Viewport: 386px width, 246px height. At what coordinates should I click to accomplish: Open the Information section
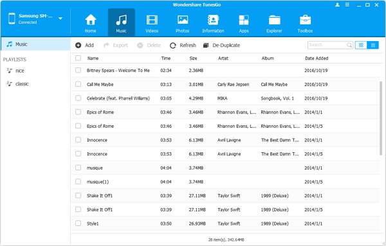tap(213, 23)
